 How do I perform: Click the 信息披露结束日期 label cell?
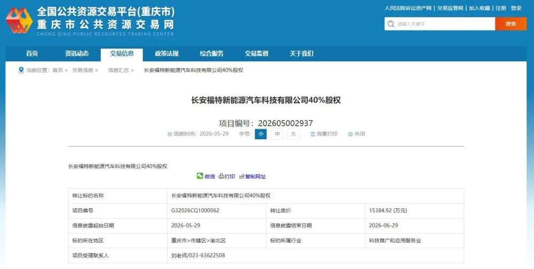tap(316, 226)
